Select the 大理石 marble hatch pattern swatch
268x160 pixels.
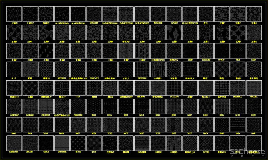point(14,14)
